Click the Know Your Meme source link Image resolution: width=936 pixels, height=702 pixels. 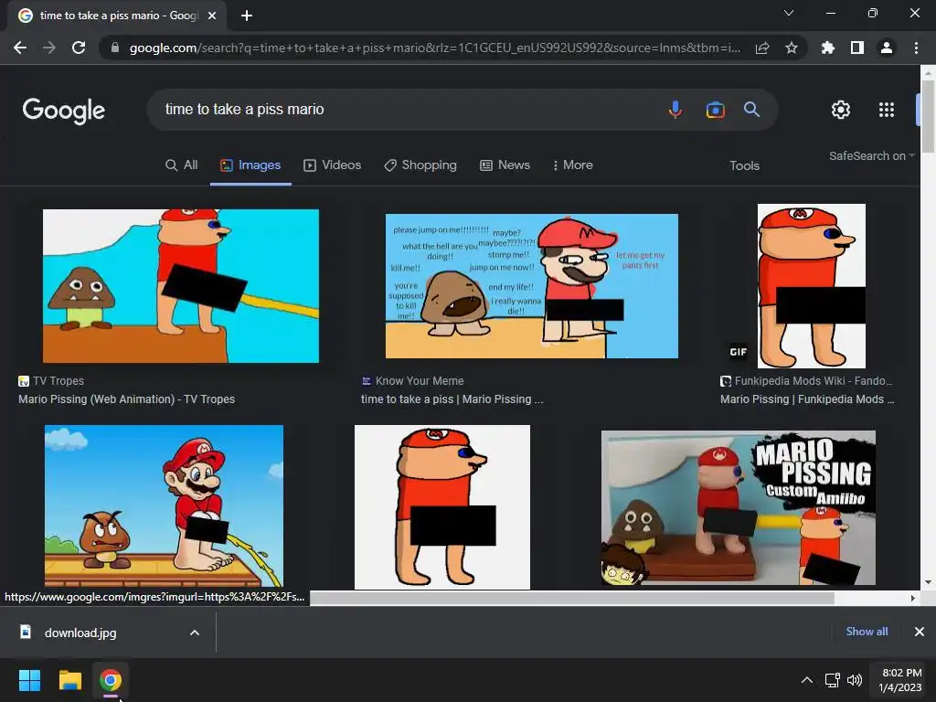click(412, 381)
